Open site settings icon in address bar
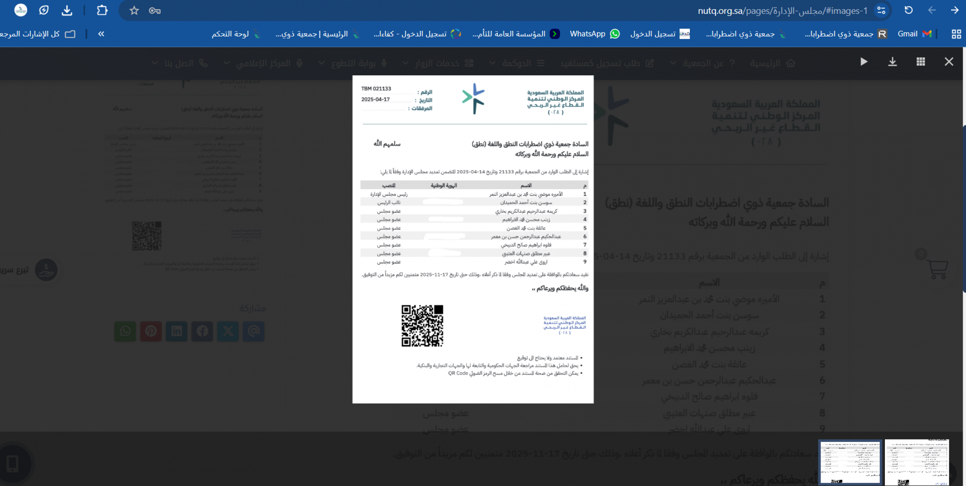The image size is (966, 486). (x=881, y=11)
